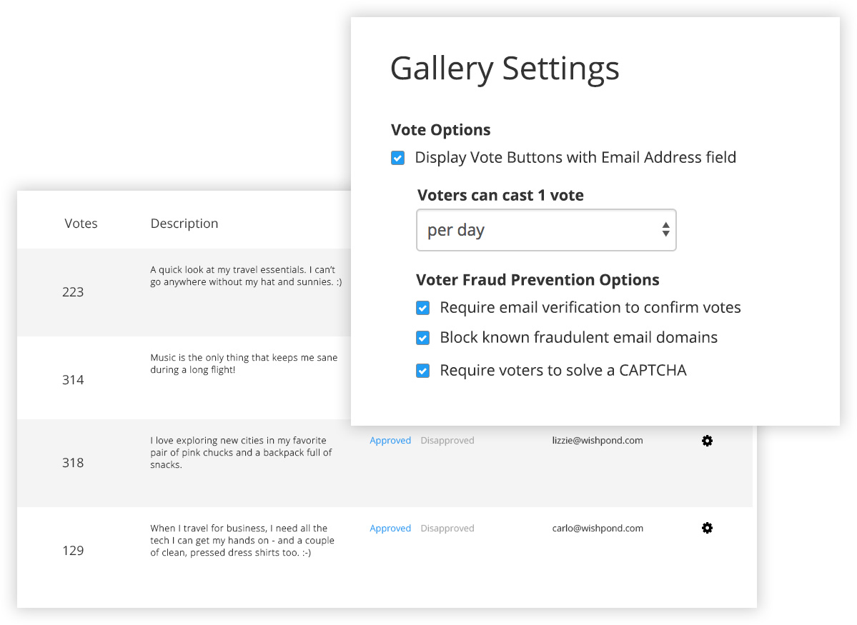This screenshot has height=625, width=857.
Task: Click the lizzie@wishpond.com email address
Action: (598, 440)
